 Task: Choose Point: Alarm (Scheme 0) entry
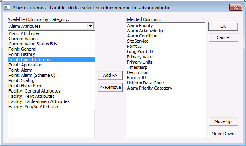click(x=51, y=75)
